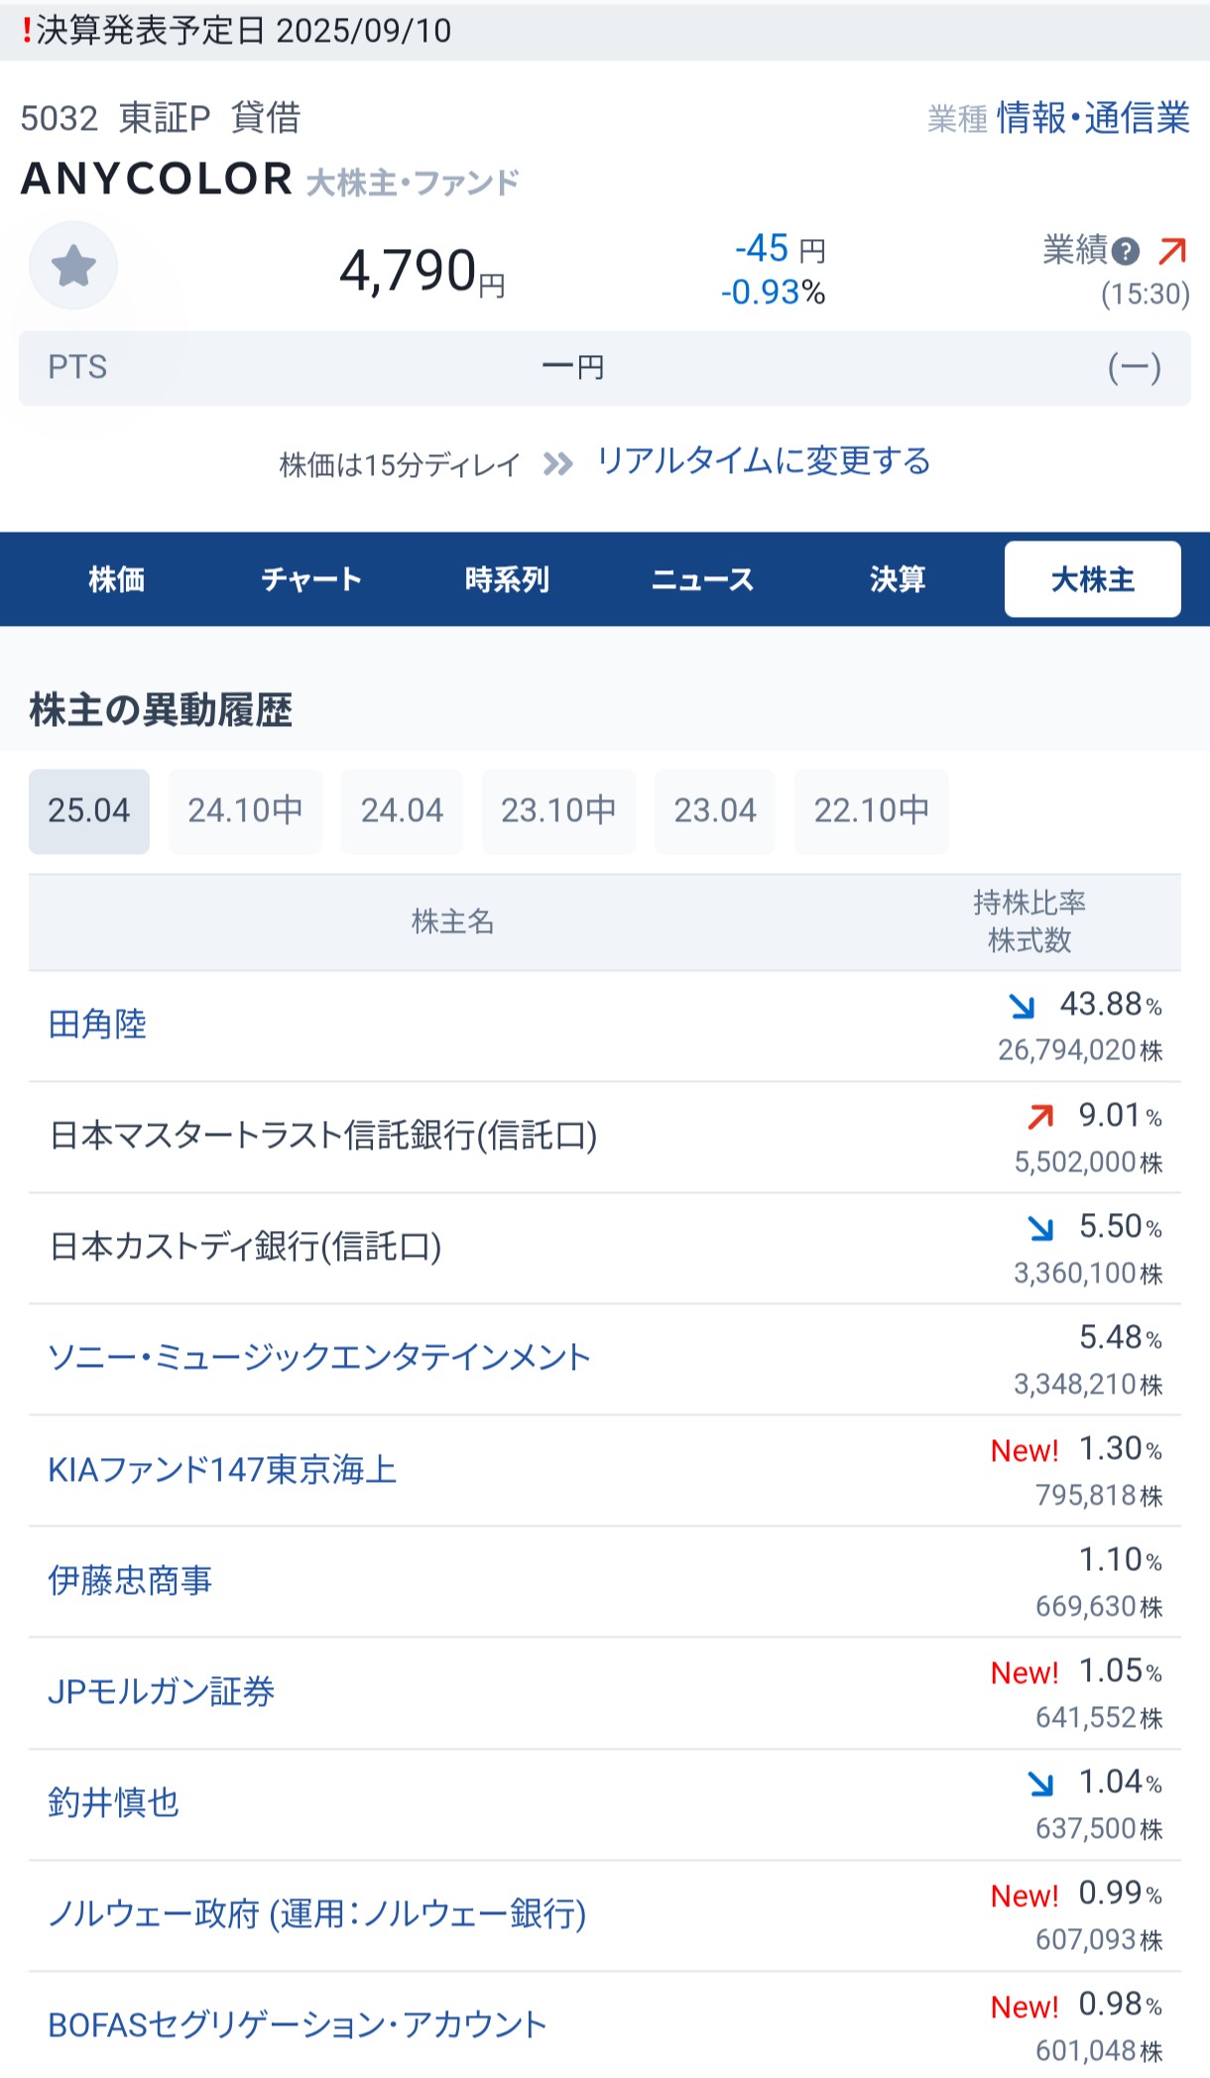
Task: Click the down-arrow beside 5.50%
Action: tap(1040, 1228)
